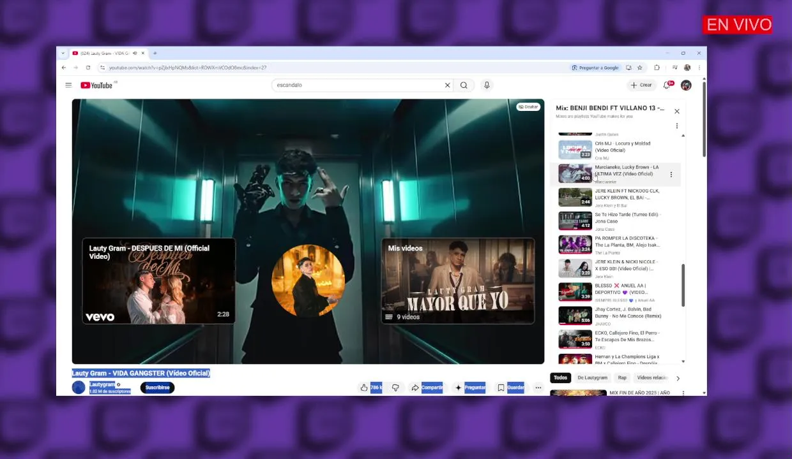Hide end screen with the Ocultar button
The width and height of the screenshot is (792, 459).
tap(528, 106)
